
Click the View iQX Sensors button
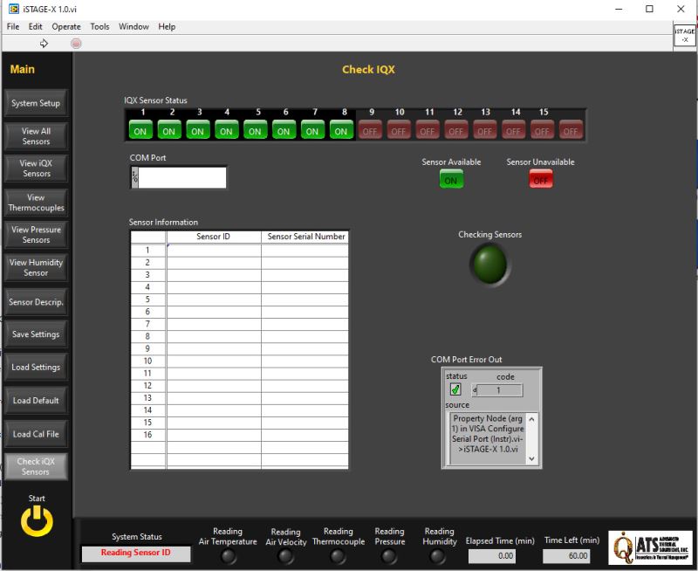[x=36, y=169]
